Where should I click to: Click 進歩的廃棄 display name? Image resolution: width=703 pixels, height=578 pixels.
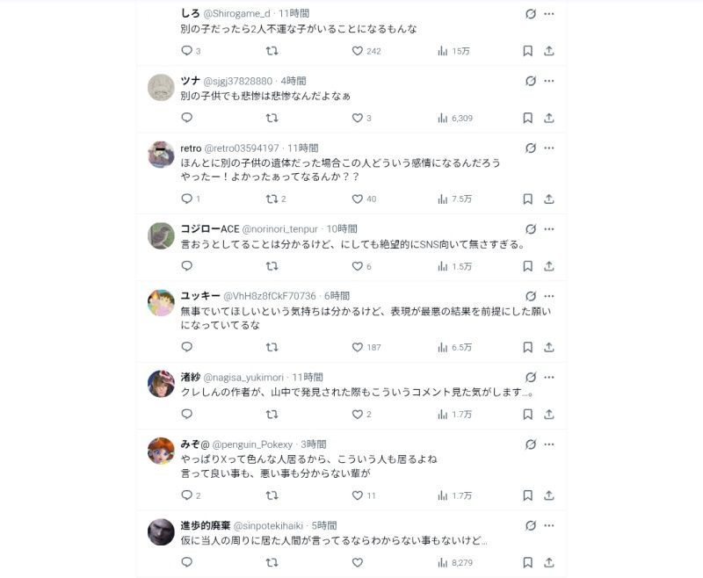pos(206,525)
